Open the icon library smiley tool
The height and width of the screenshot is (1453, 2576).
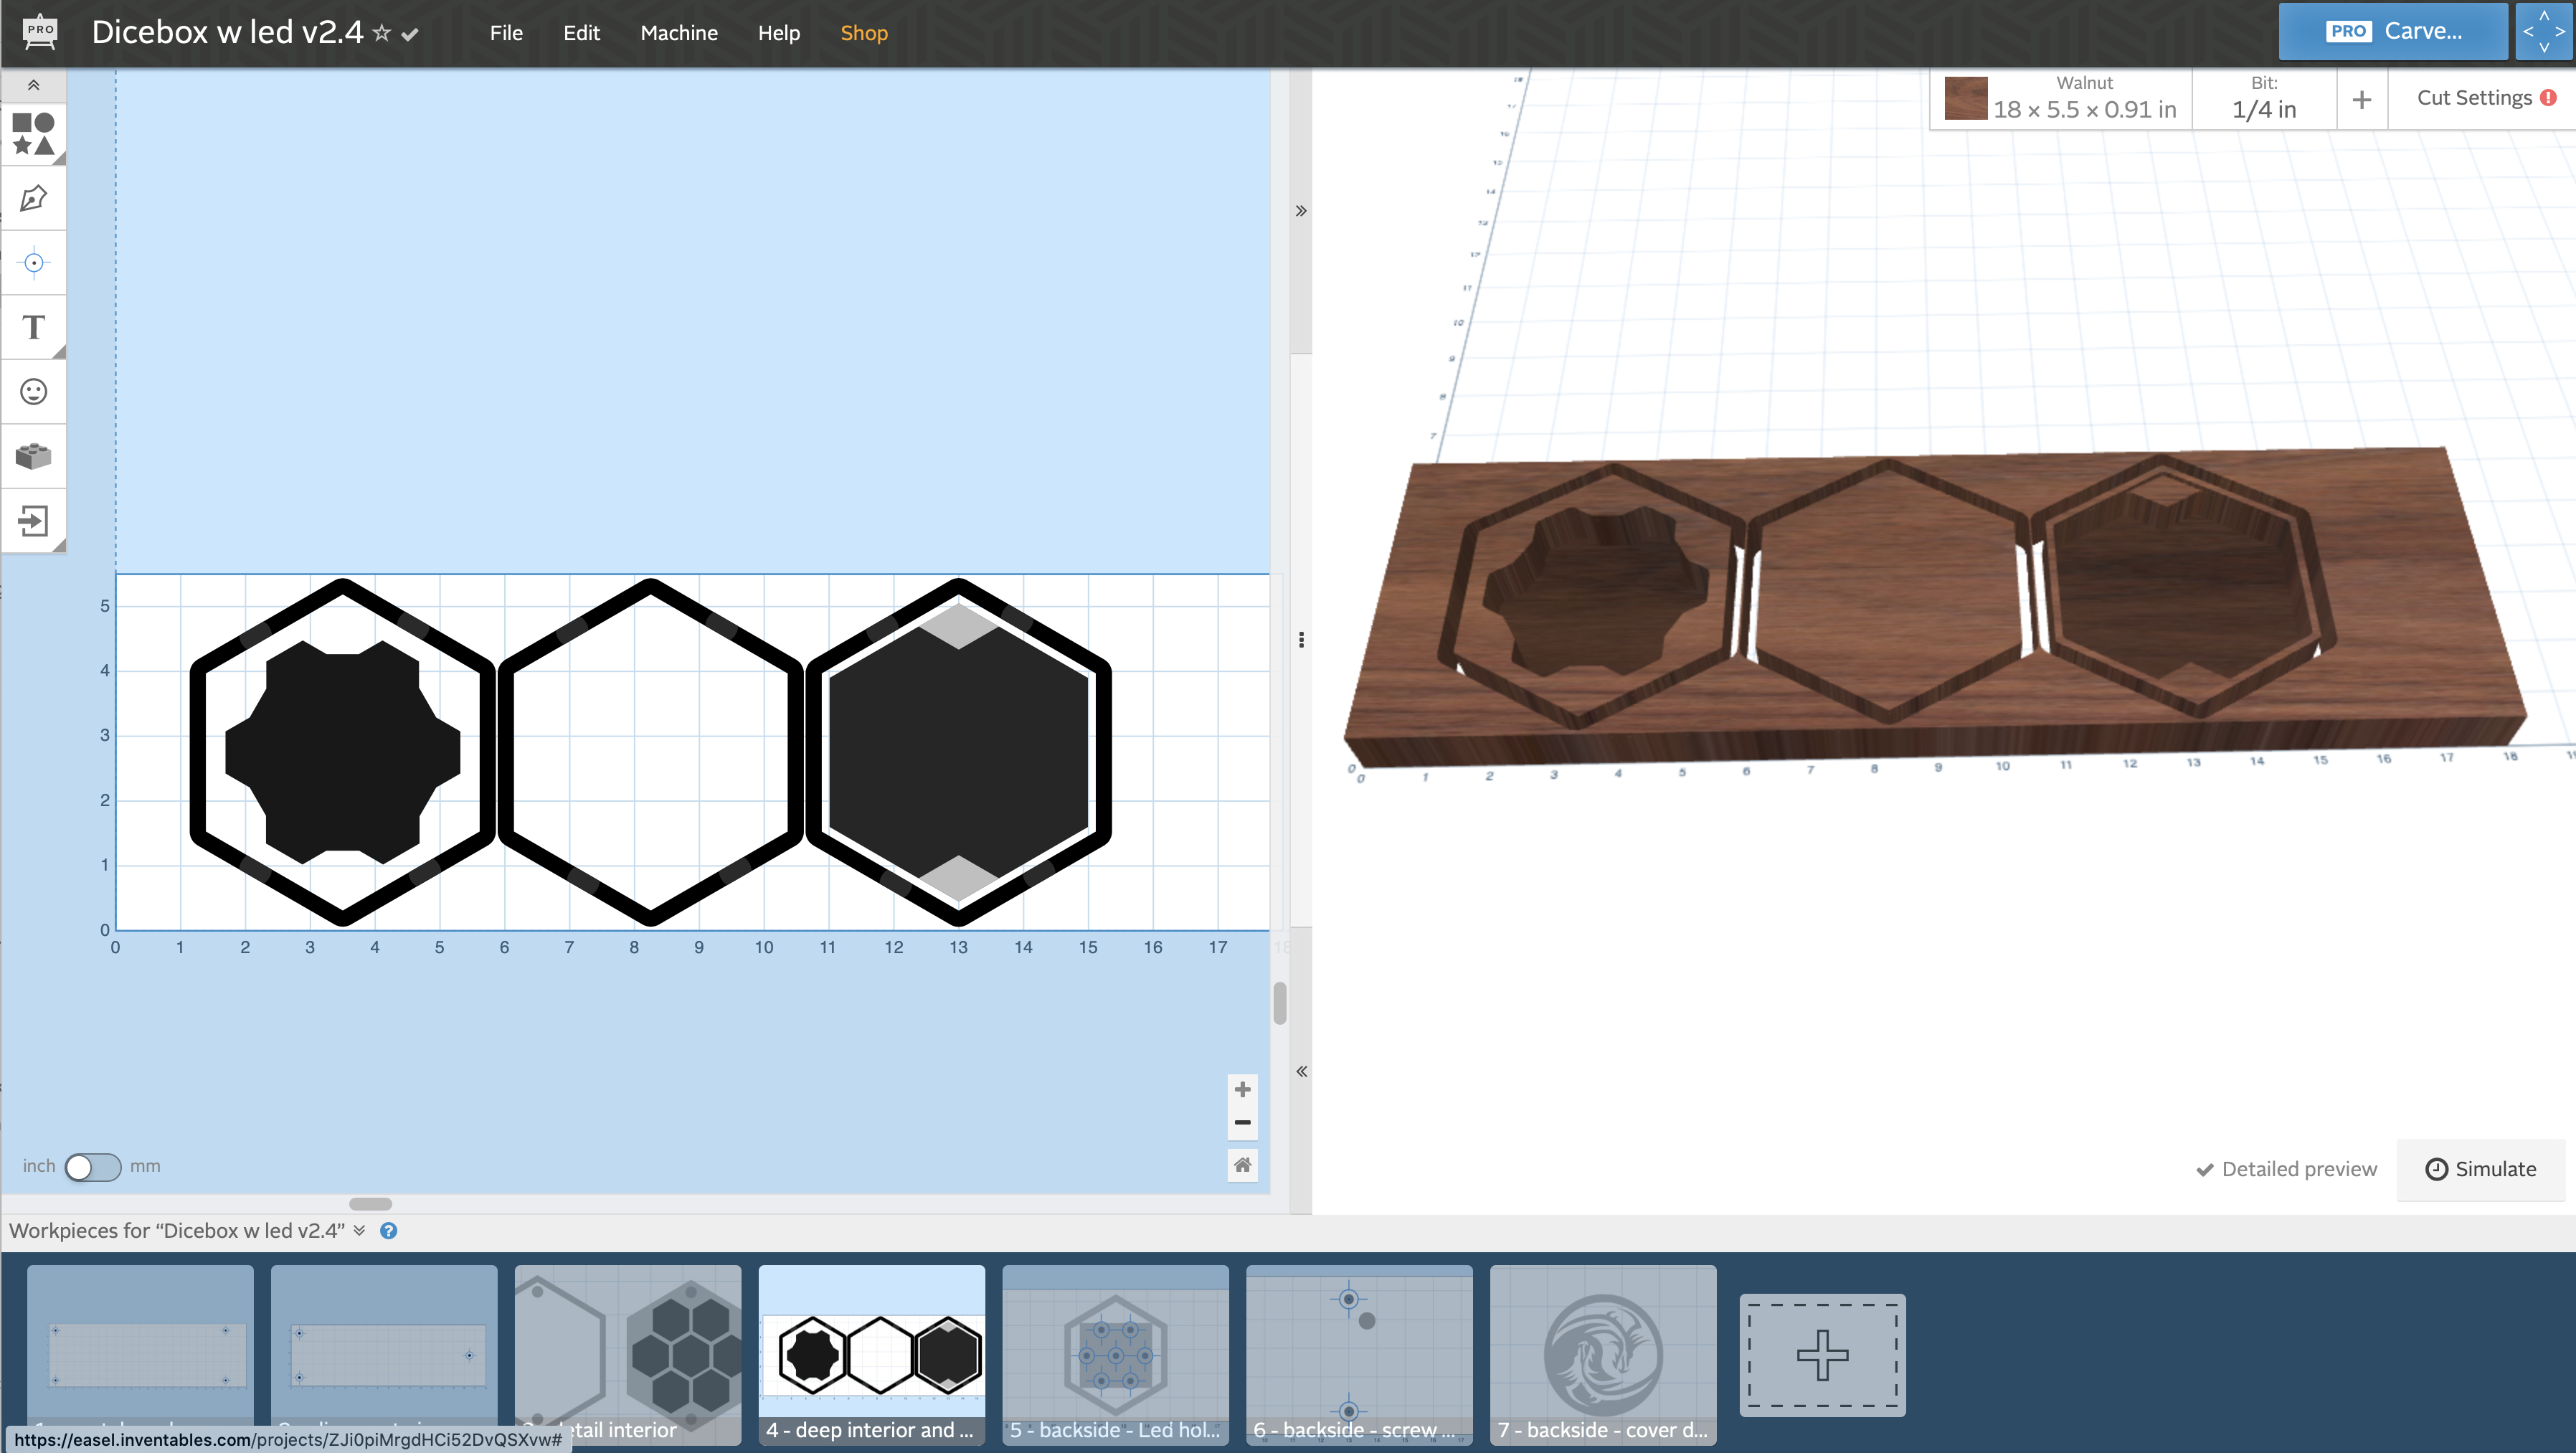coord(33,391)
